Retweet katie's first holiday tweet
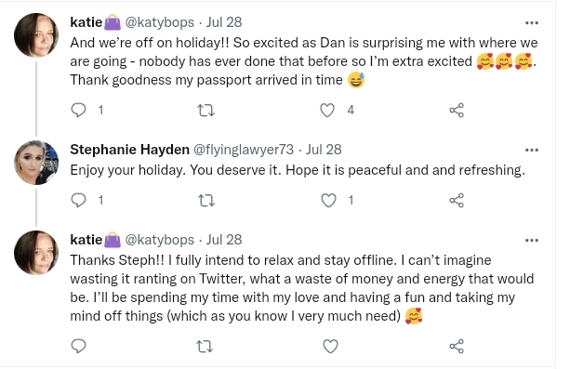This screenshot has height=369, width=570. [205, 110]
